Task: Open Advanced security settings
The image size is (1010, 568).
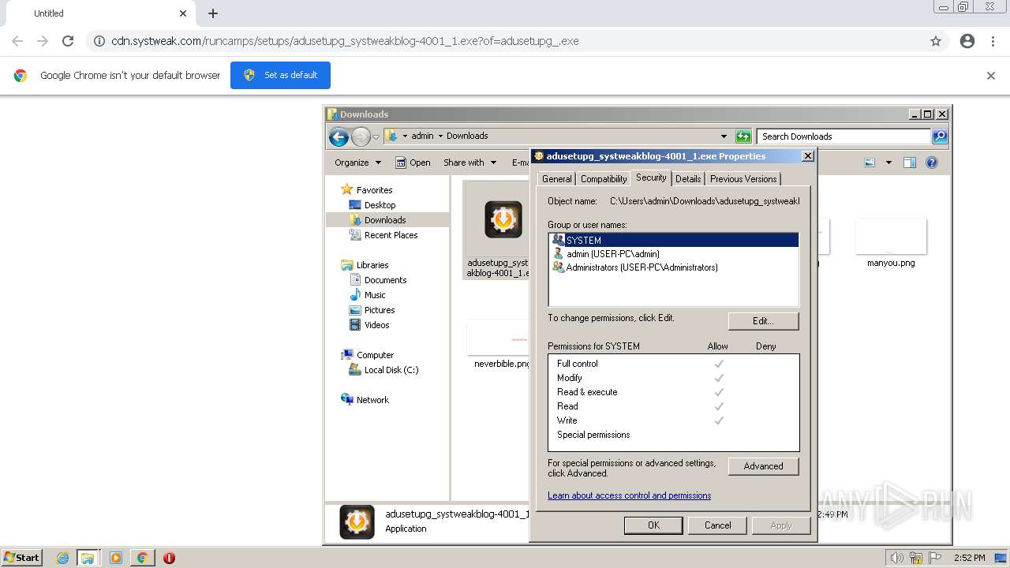Action: 763,466
